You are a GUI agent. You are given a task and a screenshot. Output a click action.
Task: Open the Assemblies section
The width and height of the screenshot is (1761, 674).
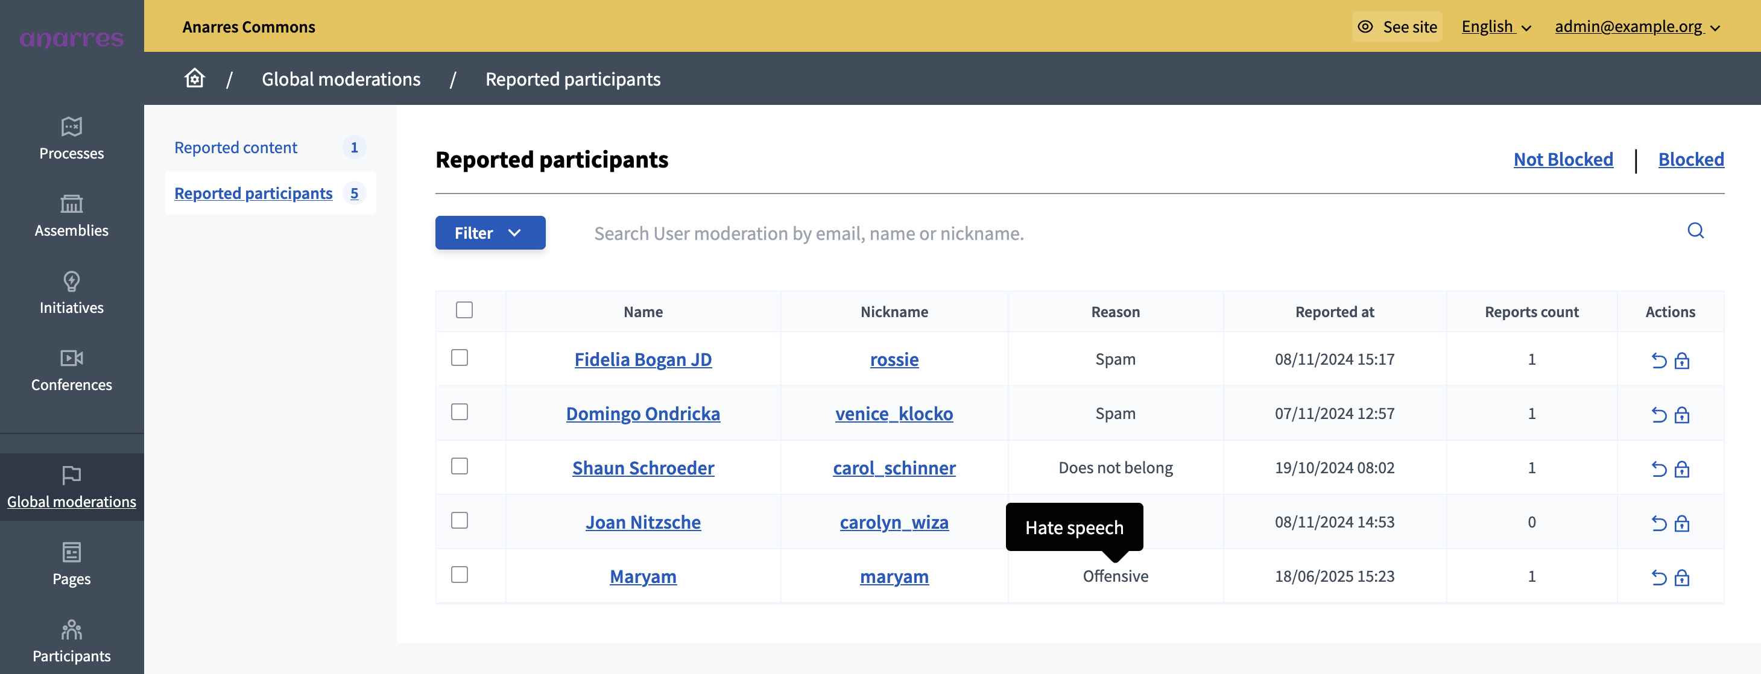[71, 215]
